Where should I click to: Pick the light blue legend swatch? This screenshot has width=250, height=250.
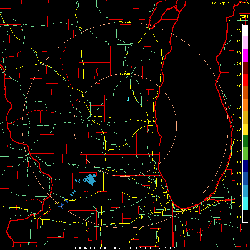tap(245, 191)
